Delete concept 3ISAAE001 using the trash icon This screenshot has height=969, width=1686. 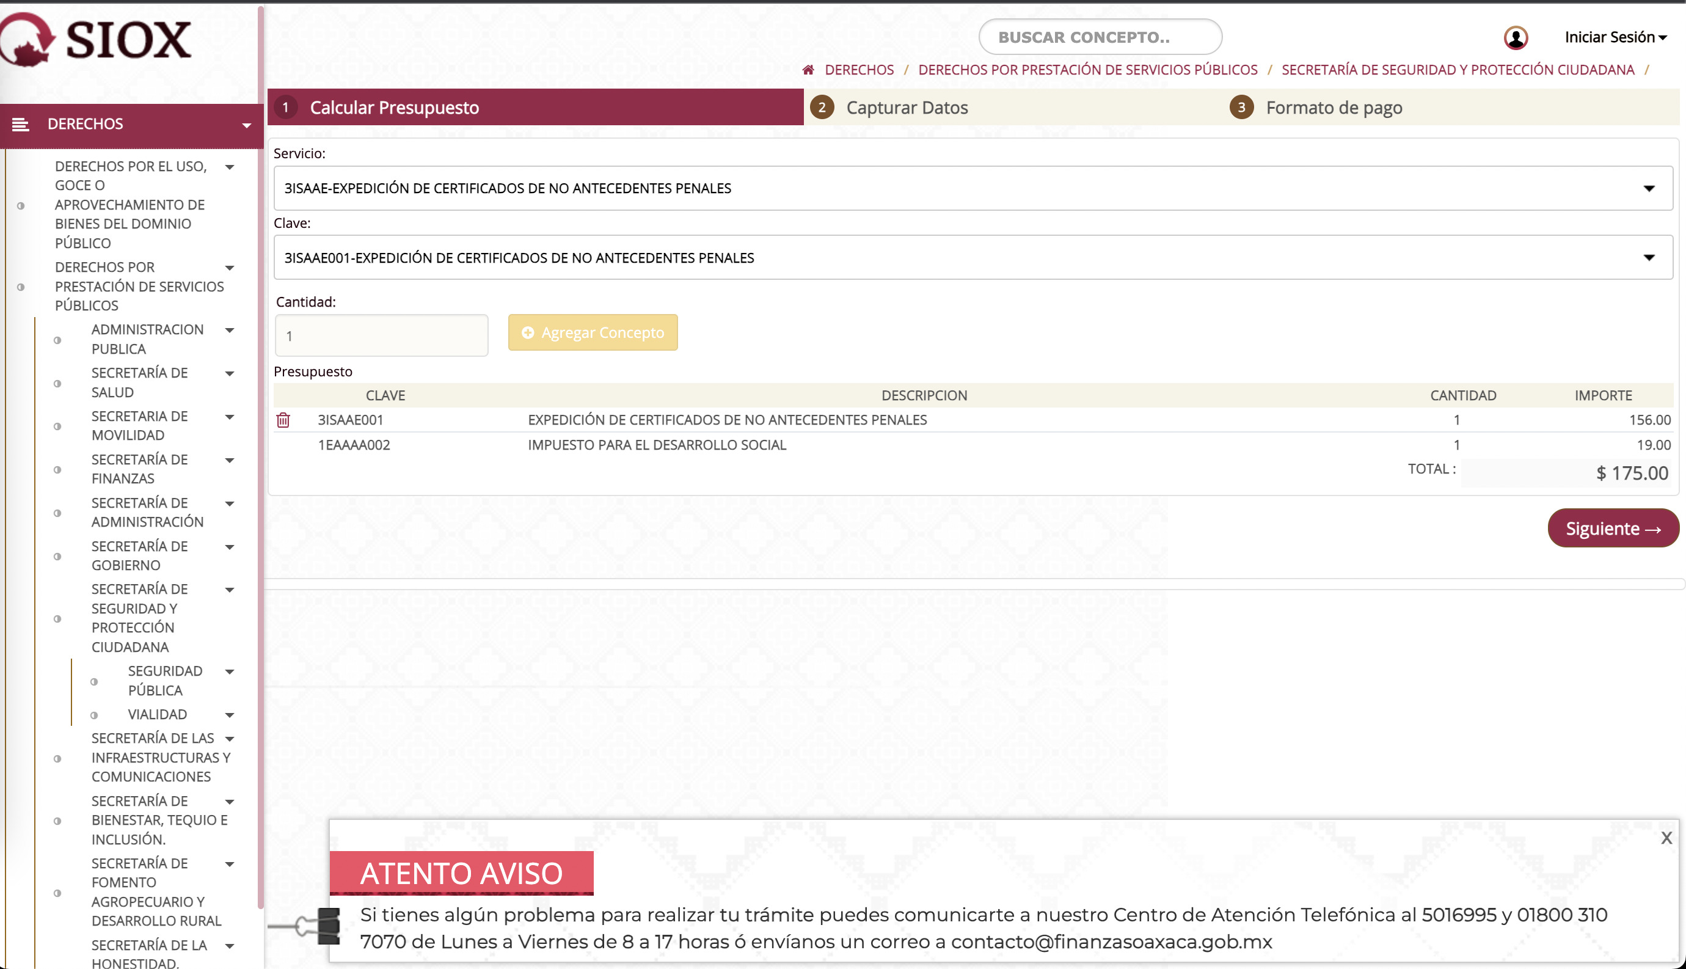tap(285, 419)
